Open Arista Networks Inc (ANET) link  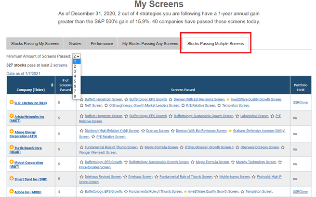(27, 119)
